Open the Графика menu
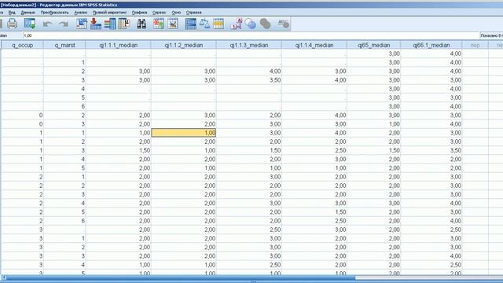 pyautogui.click(x=140, y=13)
